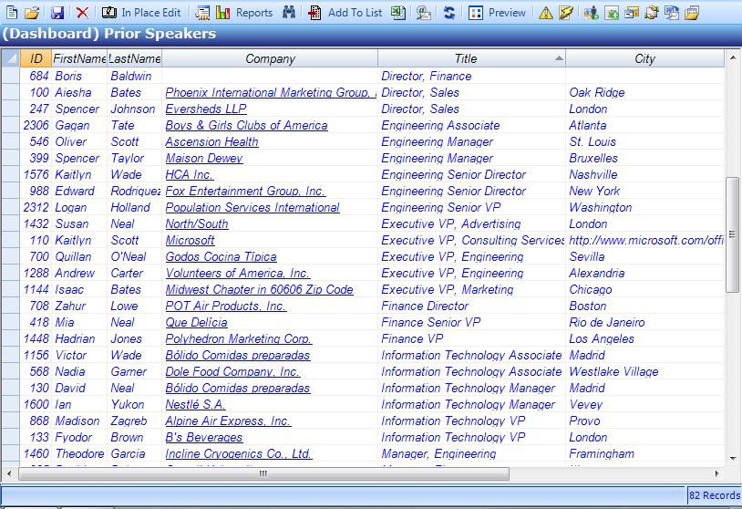The image size is (742, 509).
Task: Sort by City column header
Action: click(x=644, y=58)
